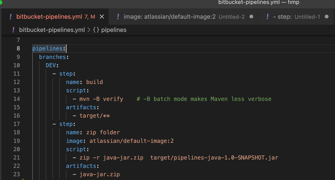Screen dimensions: 335x180
Task: Click line number 8 in the gutter
Action: [18, 49]
